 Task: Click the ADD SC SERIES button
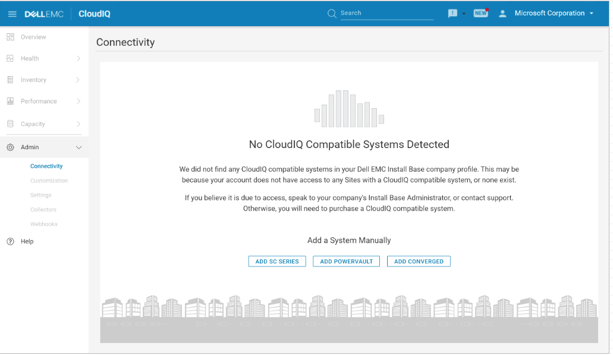point(277,261)
